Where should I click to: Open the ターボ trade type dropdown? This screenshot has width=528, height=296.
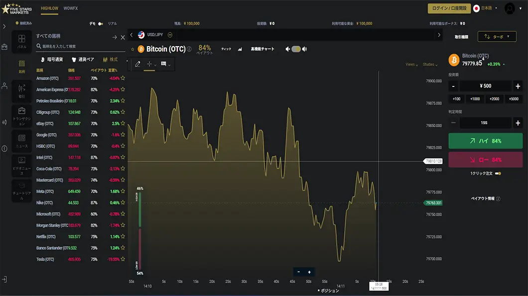(x=497, y=37)
